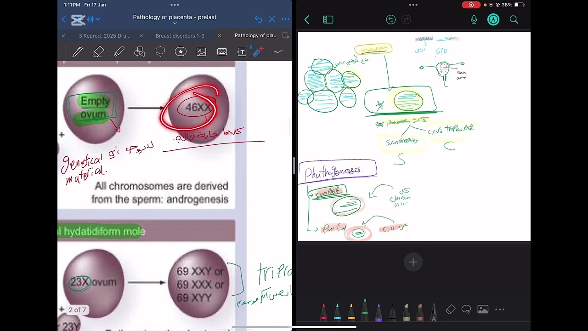
Task: Insert a photo from the bottom pen tray
Action: click(483, 309)
